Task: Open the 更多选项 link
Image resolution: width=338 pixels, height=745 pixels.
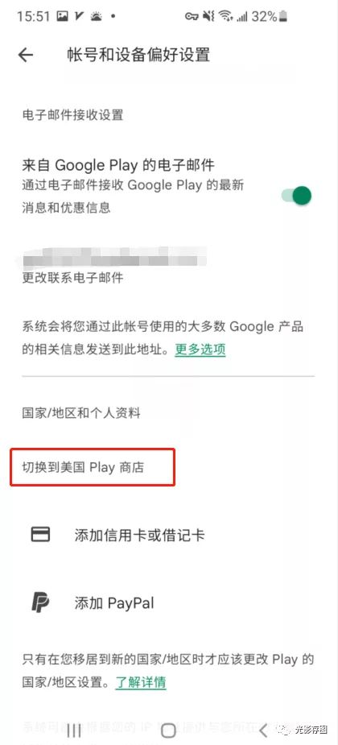Action: coord(200,350)
